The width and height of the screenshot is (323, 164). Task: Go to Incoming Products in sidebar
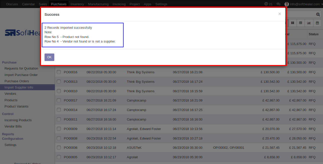(x=18, y=120)
